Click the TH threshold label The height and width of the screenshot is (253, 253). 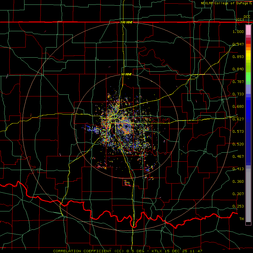[x=241, y=219]
